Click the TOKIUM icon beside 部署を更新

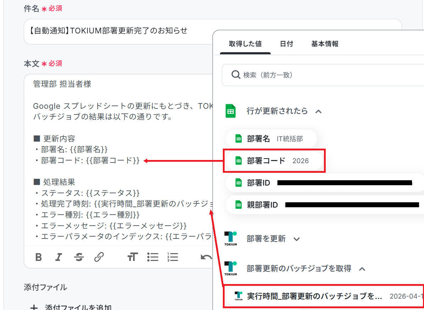[231, 239]
